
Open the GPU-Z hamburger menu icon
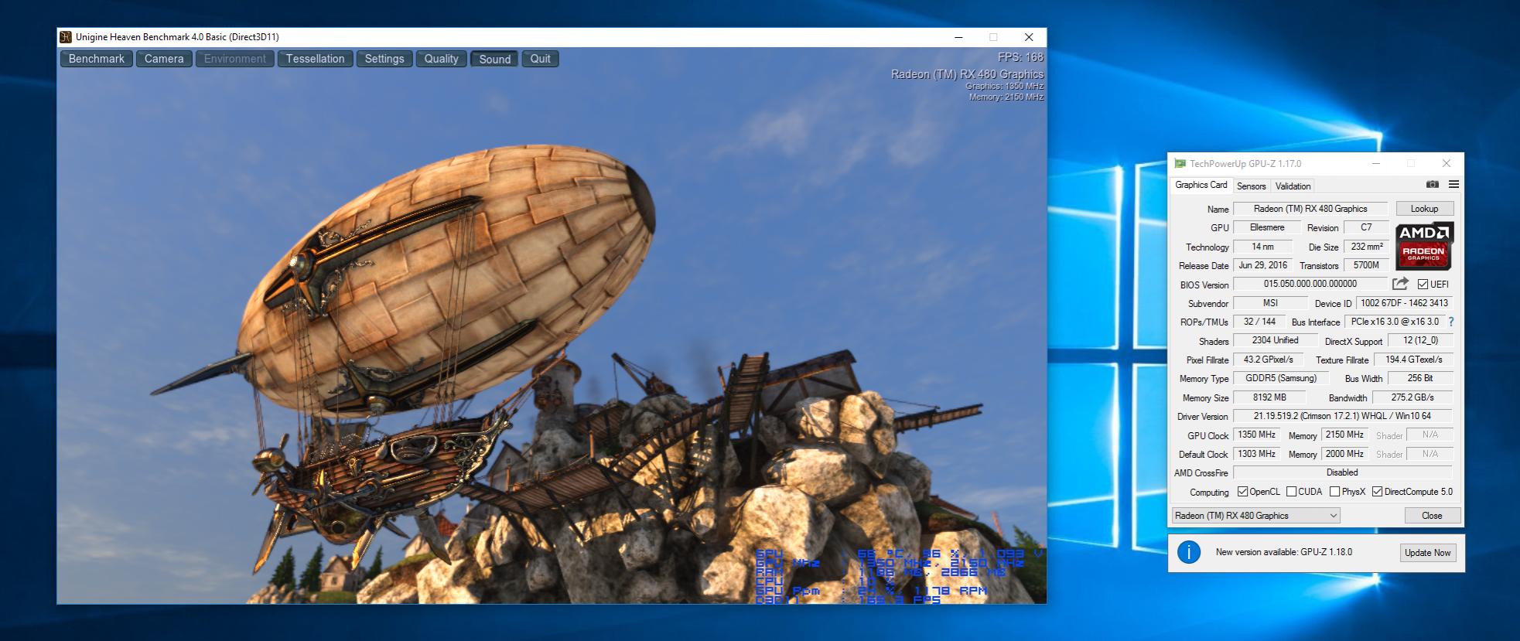pyautogui.click(x=1453, y=184)
